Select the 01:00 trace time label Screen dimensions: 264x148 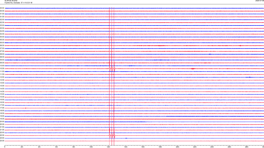pos(2,14)
